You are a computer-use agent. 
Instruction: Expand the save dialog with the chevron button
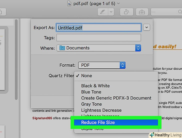146,28
